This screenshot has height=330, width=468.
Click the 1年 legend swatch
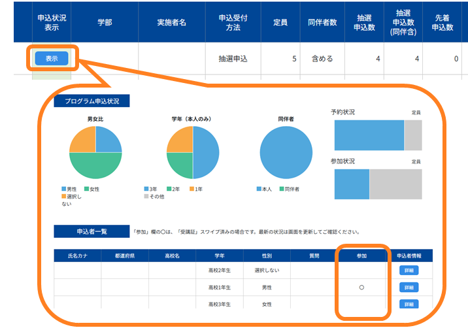point(192,189)
